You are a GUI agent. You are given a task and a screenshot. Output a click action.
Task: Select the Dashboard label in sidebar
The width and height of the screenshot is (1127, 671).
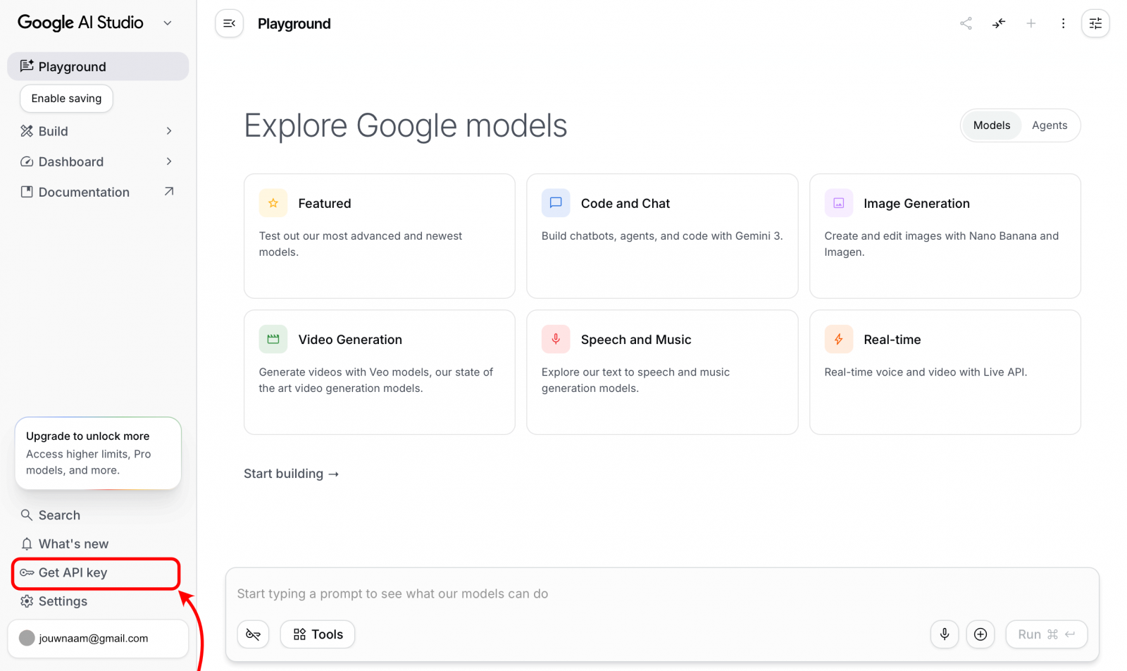pyautogui.click(x=71, y=161)
